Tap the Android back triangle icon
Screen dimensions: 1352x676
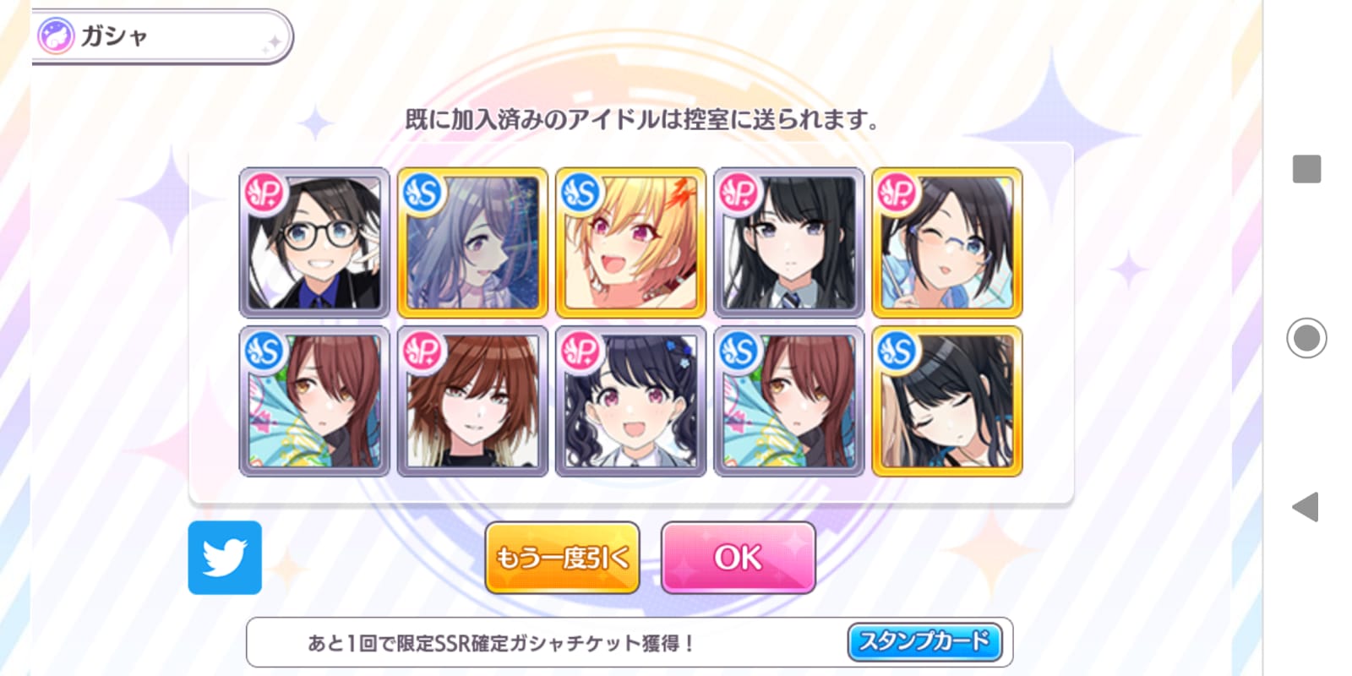(x=1306, y=507)
